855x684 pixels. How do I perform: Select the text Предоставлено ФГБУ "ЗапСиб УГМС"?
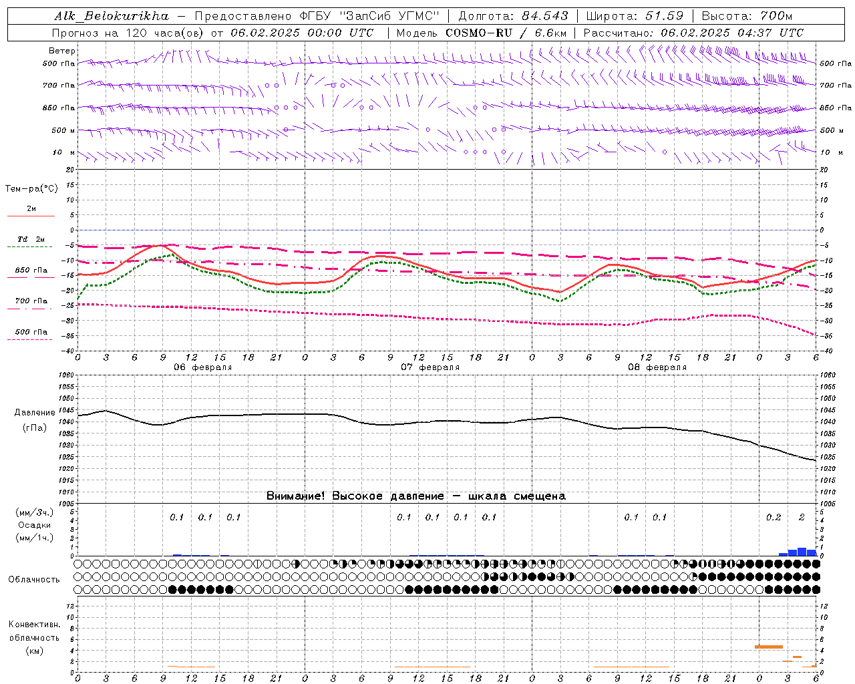(x=317, y=15)
